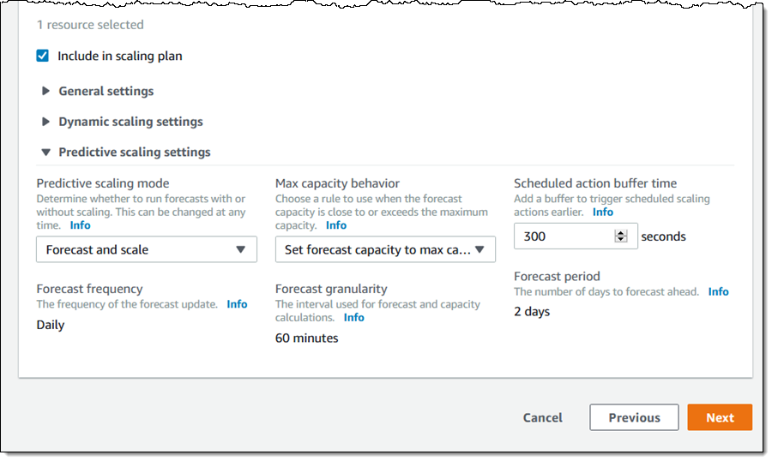
Task: Open Info for Predictive scaling mode
Action: pos(80,225)
